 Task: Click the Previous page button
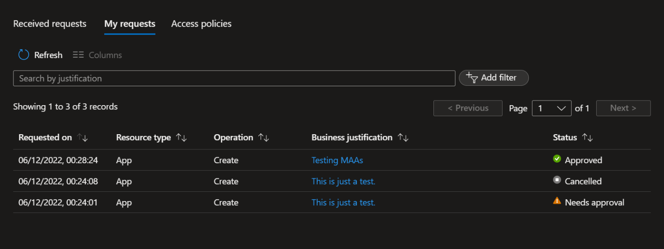point(468,108)
